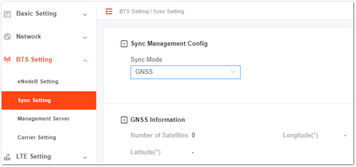This screenshot has width=356, height=167.
Task: Expand Basic Setting menu chevron
Action: tap(85, 15)
